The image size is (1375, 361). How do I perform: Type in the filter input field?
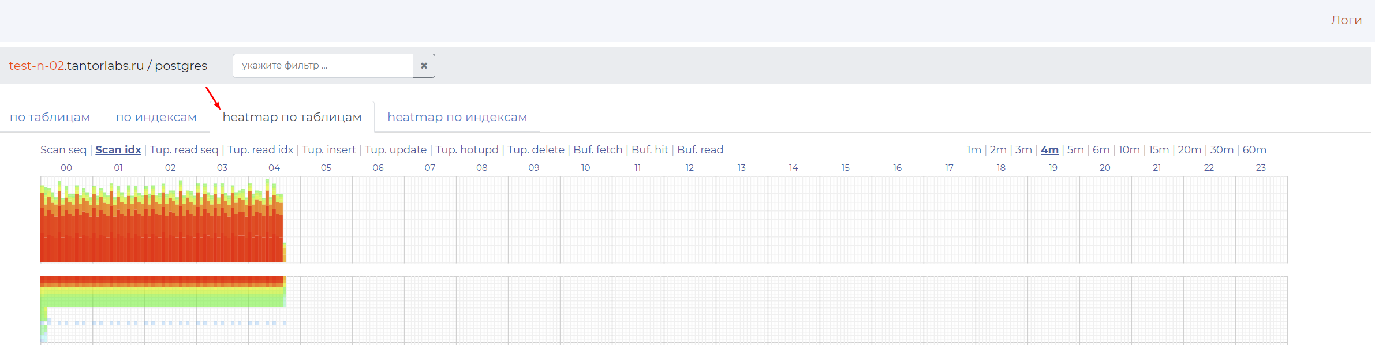click(322, 66)
